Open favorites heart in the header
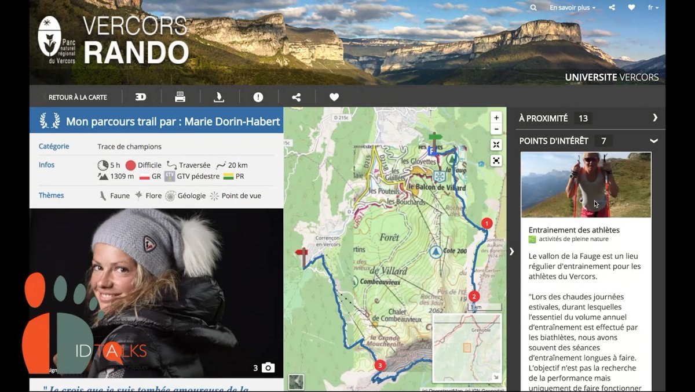 click(x=631, y=8)
